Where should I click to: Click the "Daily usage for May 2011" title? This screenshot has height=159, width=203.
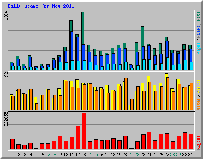click(x=41, y=6)
